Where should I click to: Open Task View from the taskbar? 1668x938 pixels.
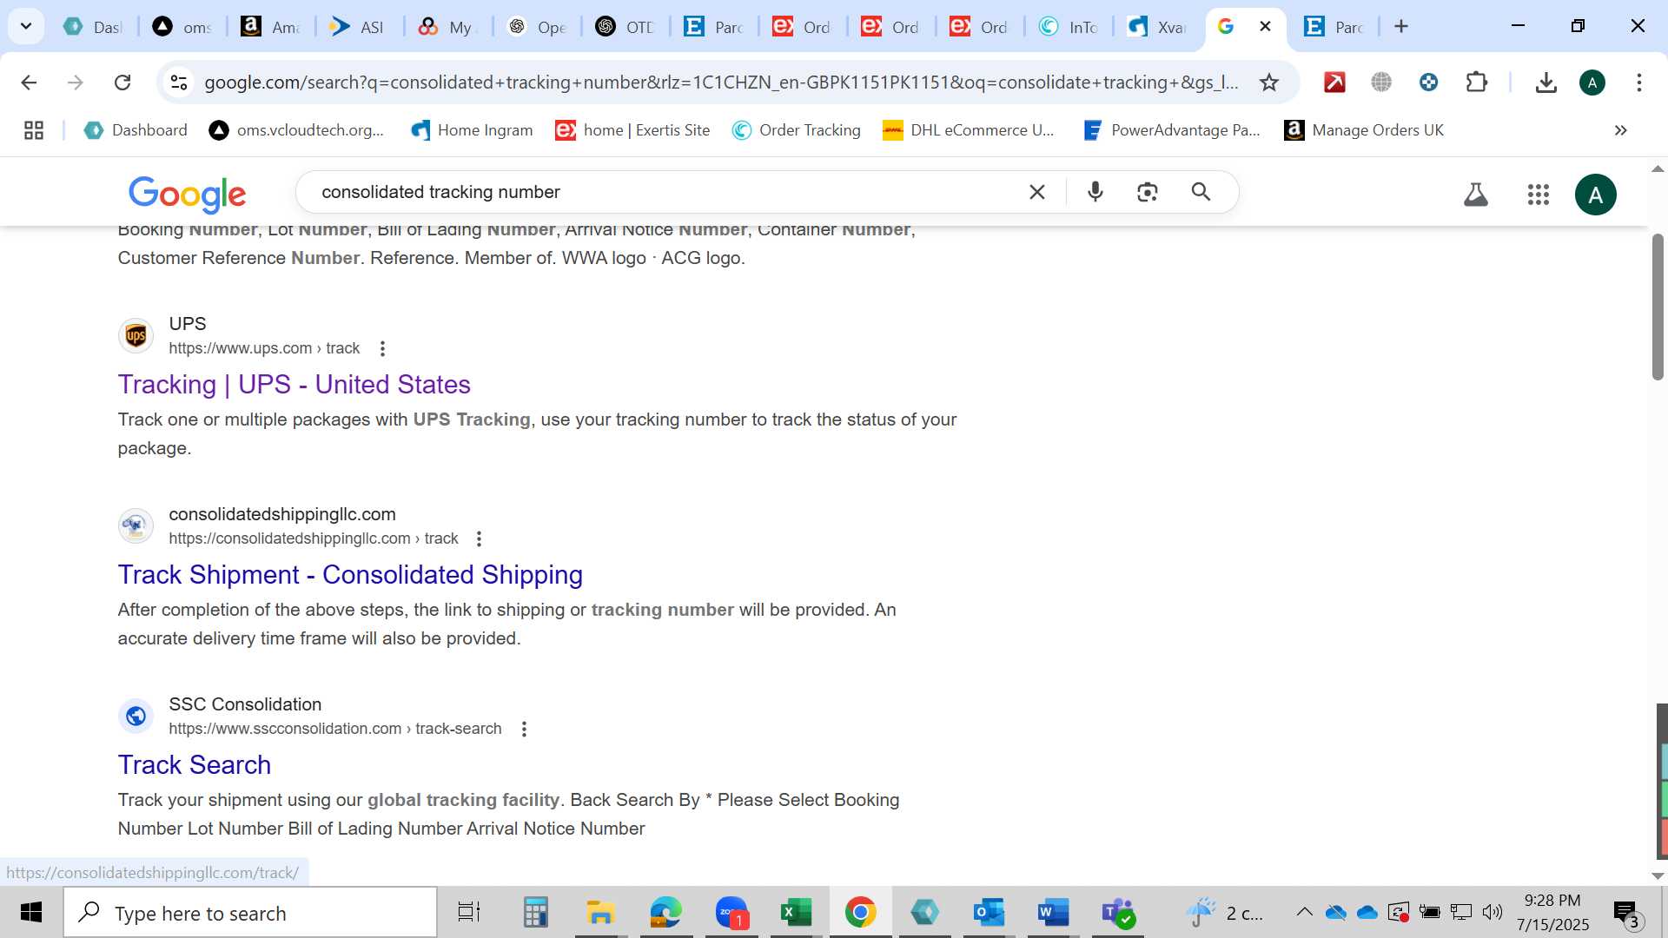[x=469, y=913]
